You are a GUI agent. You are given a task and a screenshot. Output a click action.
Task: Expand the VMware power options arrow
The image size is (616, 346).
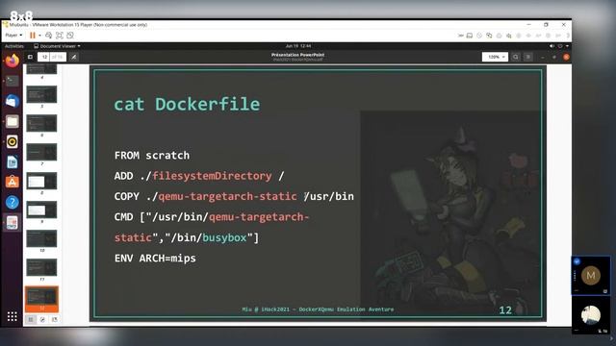(39, 36)
